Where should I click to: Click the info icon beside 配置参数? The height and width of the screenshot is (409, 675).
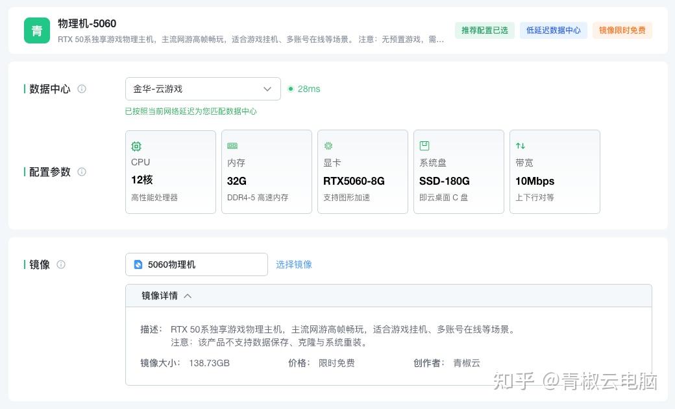(82, 172)
